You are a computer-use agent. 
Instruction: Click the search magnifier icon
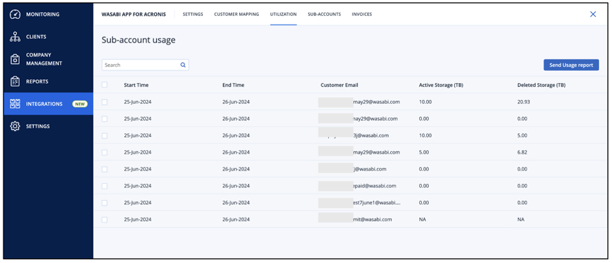(182, 65)
